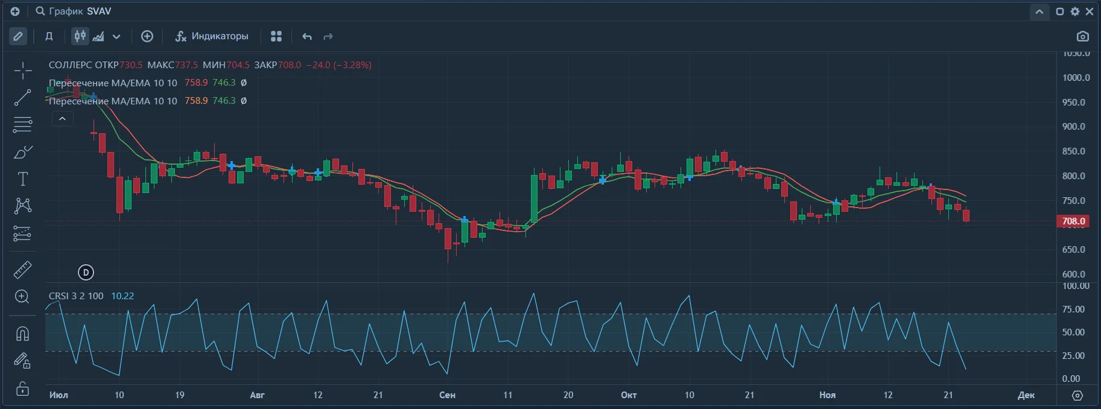
Task: Click the СОЛЛЕРС symbol title in legend
Action: [x=71, y=65]
